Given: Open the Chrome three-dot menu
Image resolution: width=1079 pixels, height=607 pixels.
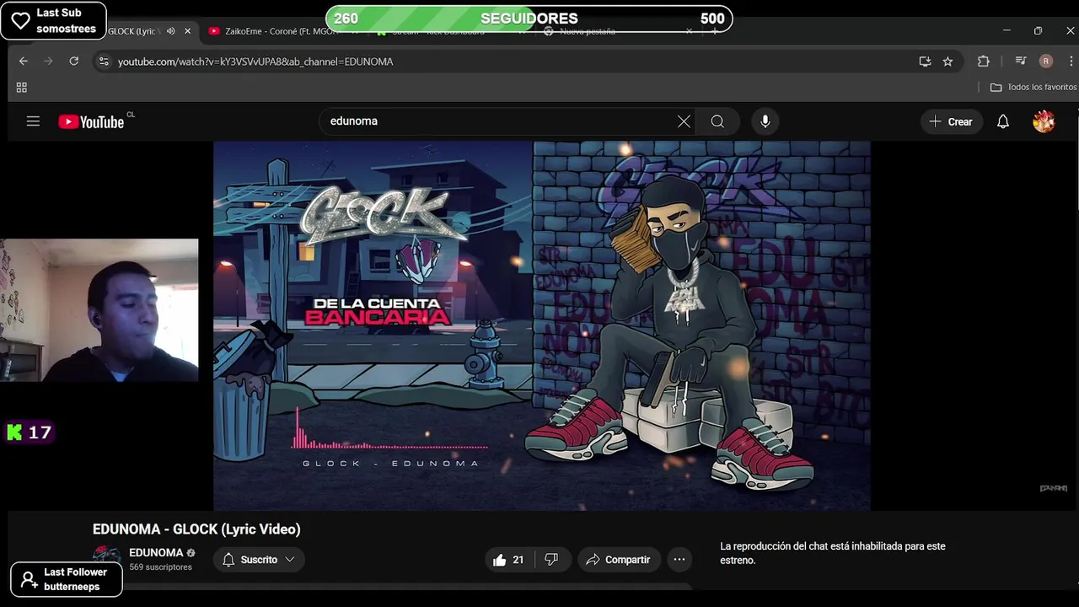Looking at the screenshot, I should point(1071,62).
